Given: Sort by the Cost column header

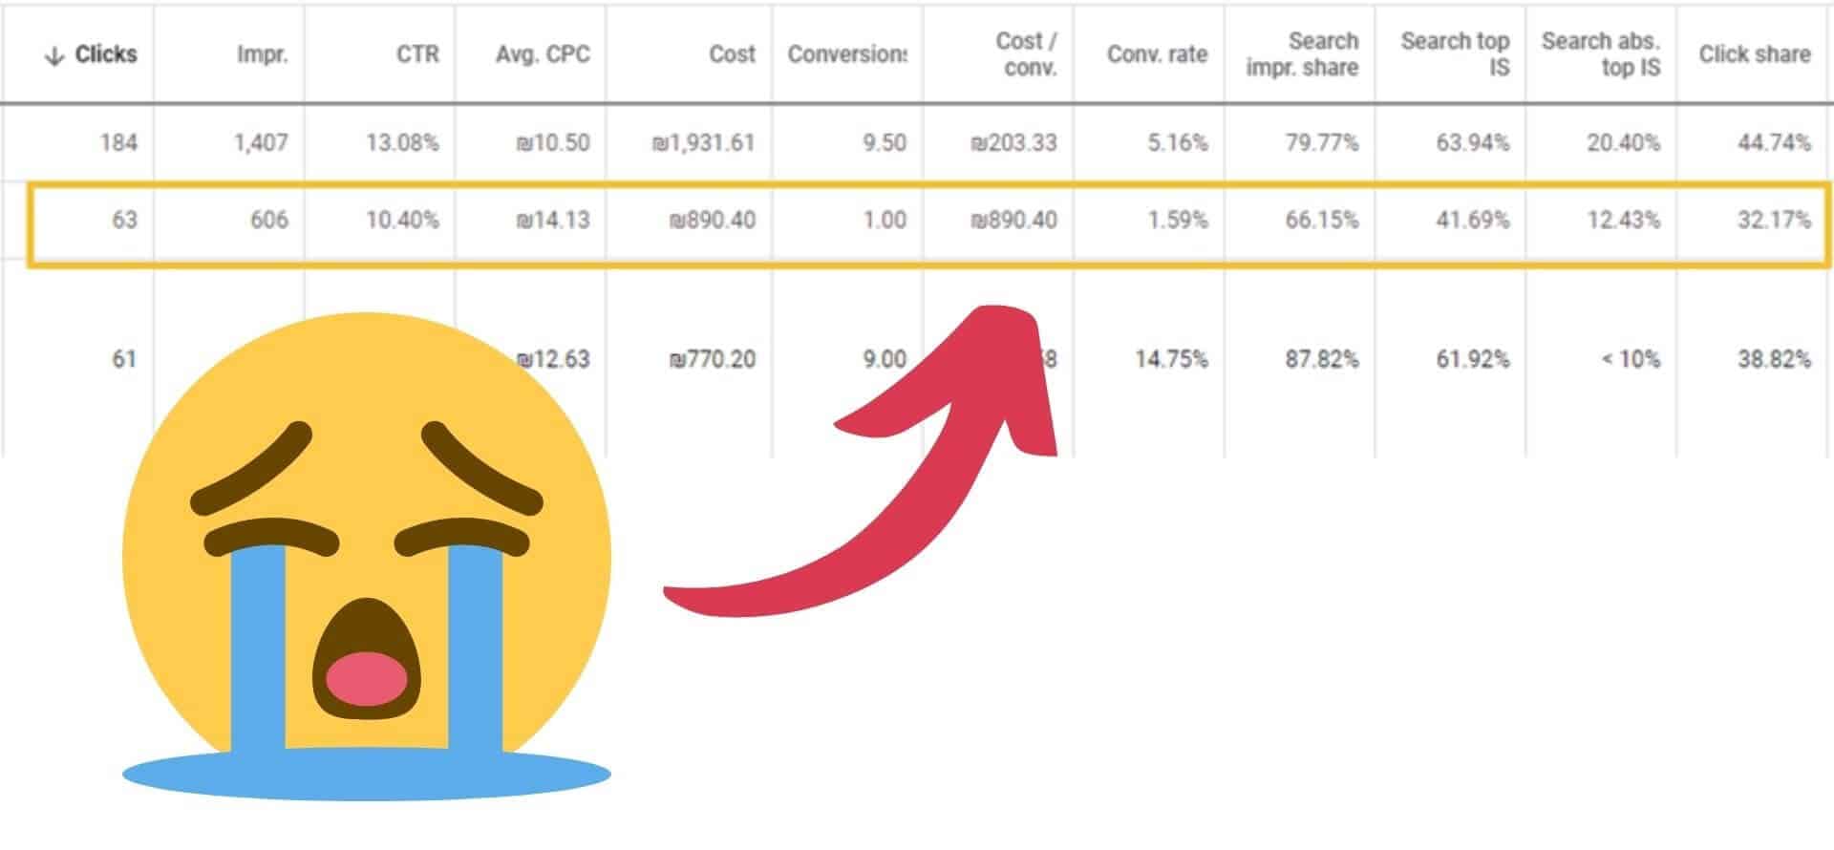Looking at the screenshot, I should pyautogui.click(x=732, y=54).
